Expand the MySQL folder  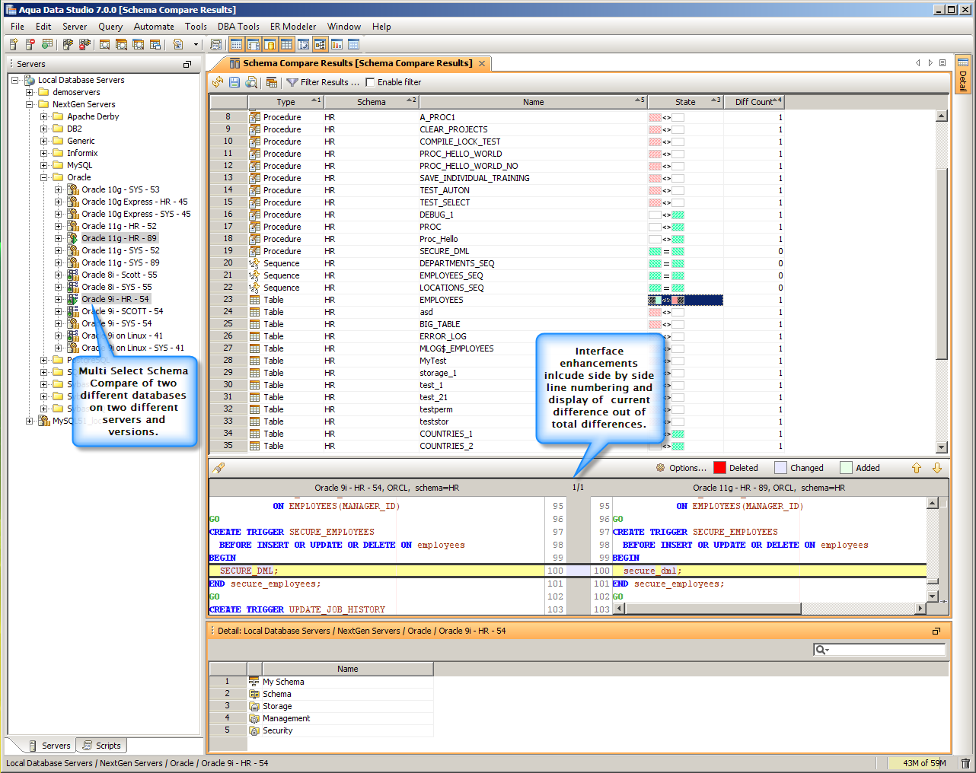[44, 165]
